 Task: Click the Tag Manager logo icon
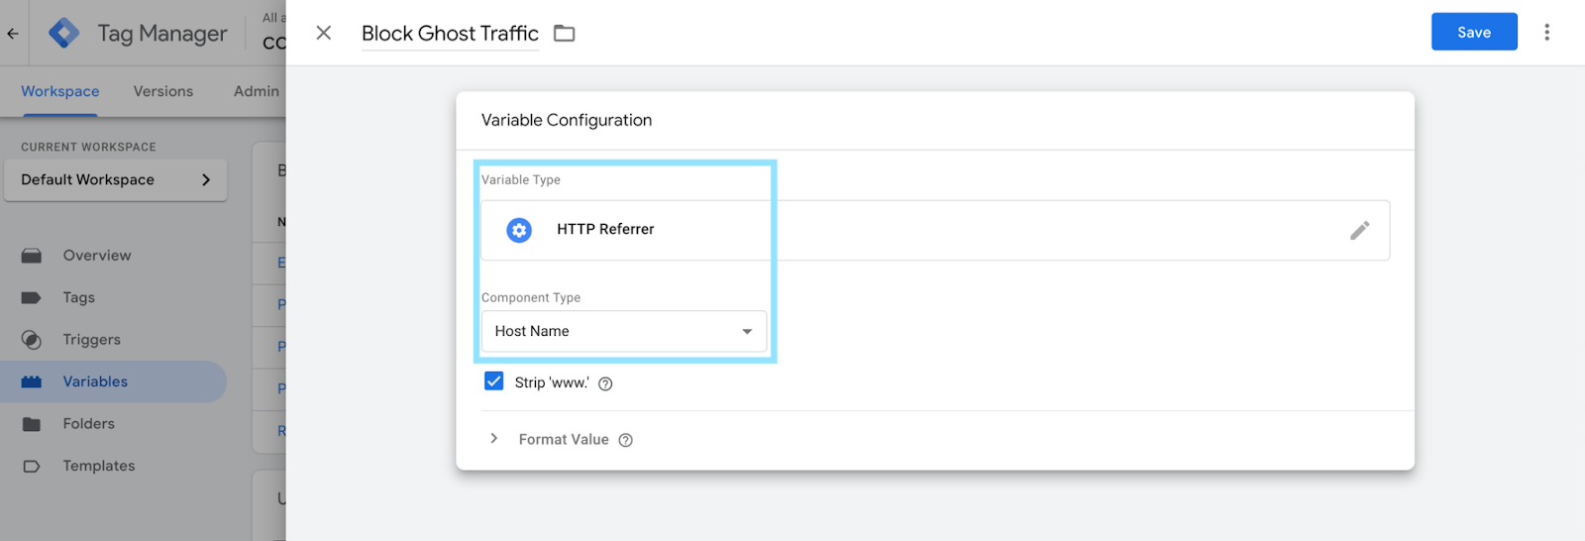(x=64, y=33)
